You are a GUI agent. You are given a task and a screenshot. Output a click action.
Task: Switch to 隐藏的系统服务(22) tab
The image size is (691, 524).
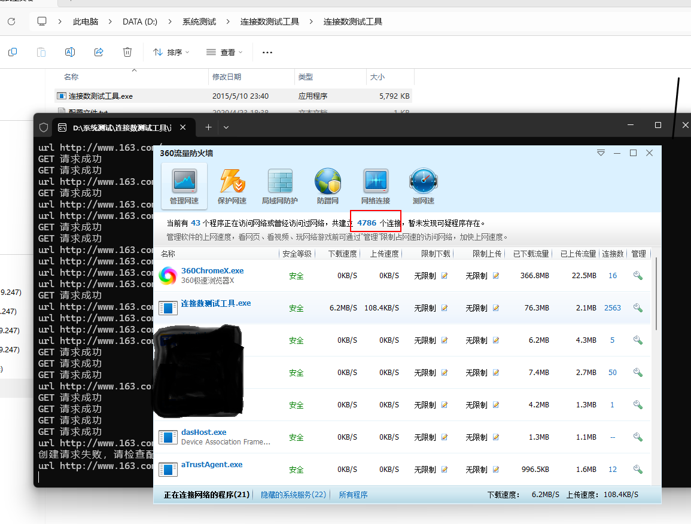tap(294, 495)
